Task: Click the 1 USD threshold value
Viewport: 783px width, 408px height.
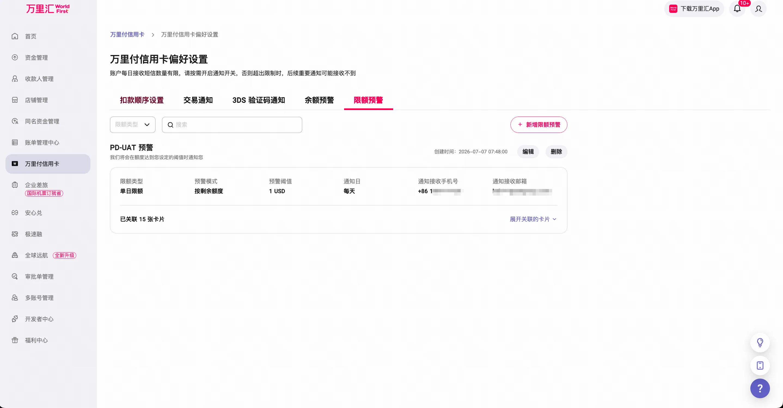Action: click(277, 191)
